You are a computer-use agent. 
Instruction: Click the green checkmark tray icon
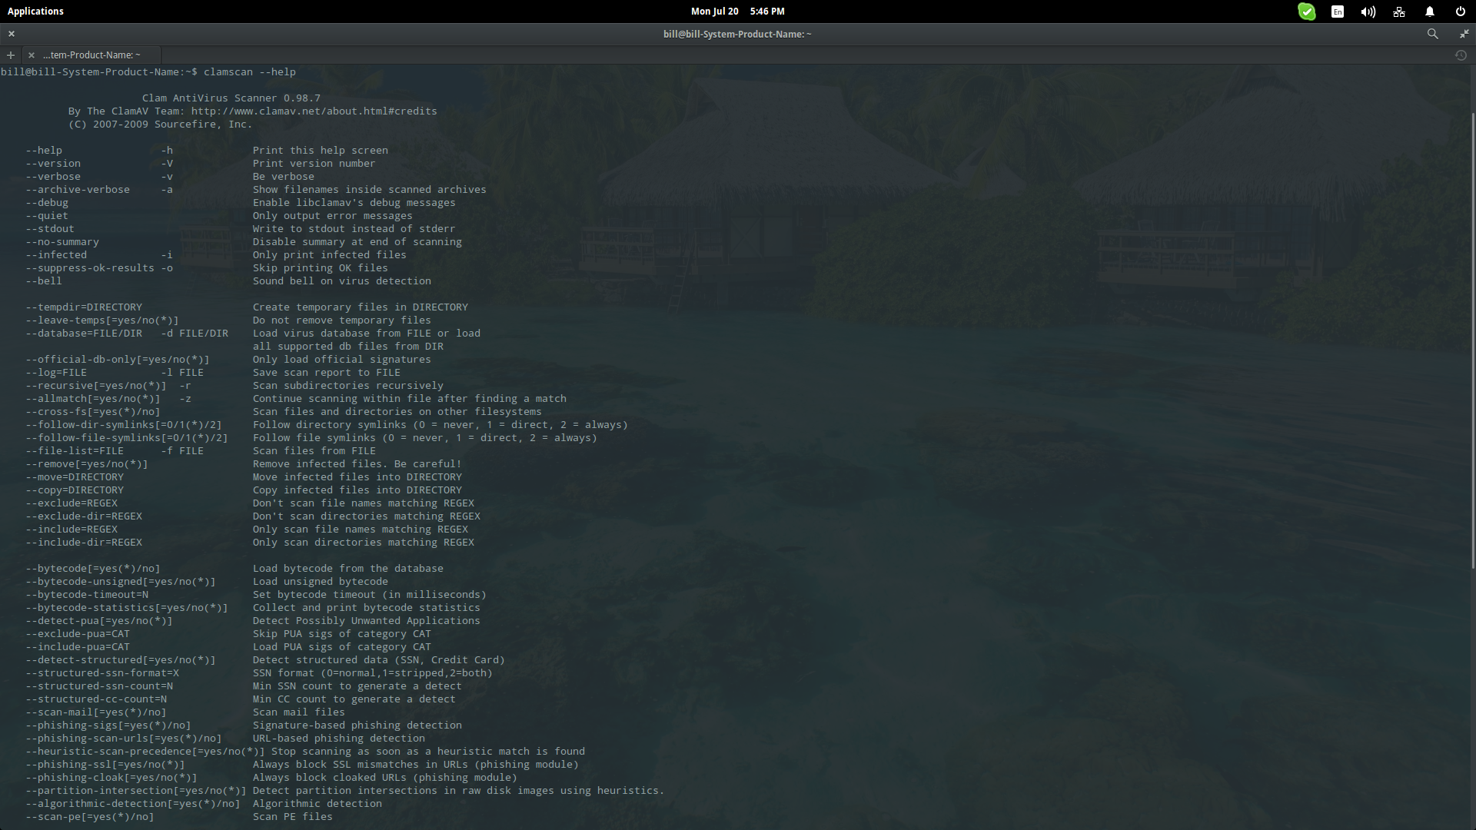pyautogui.click(x=1306, y=12)
